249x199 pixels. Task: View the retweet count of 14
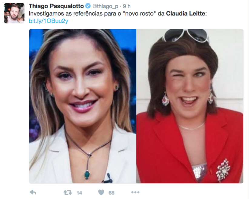(x=79, y=193)
